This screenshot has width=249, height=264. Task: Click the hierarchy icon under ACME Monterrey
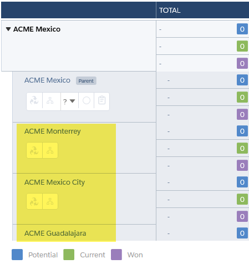coord(50,150)
